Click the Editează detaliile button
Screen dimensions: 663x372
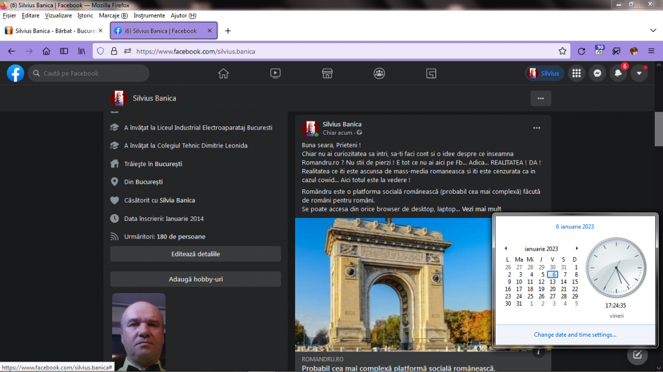pos(196,254)
